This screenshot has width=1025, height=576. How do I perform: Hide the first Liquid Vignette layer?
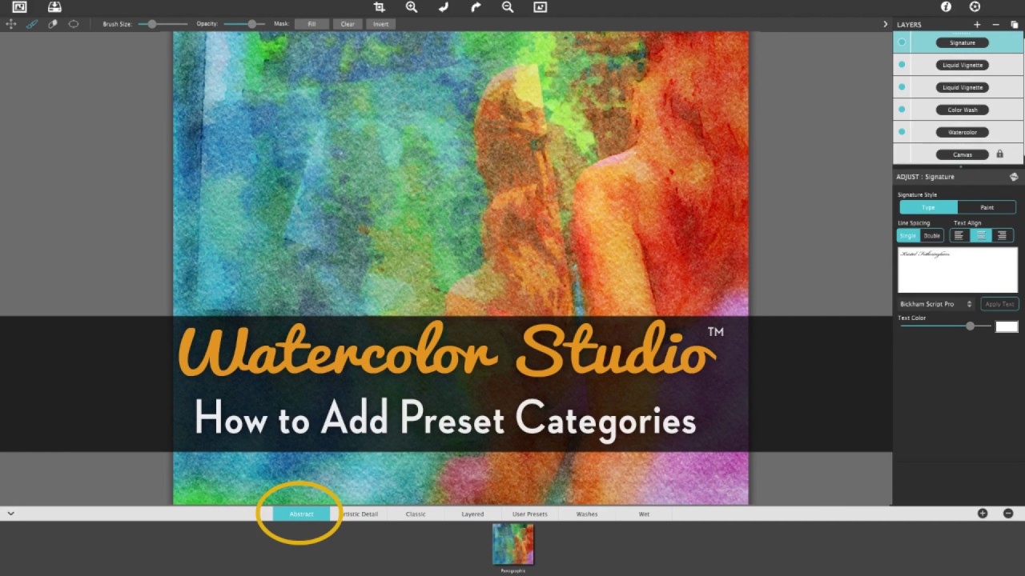(x=902, y=65)
